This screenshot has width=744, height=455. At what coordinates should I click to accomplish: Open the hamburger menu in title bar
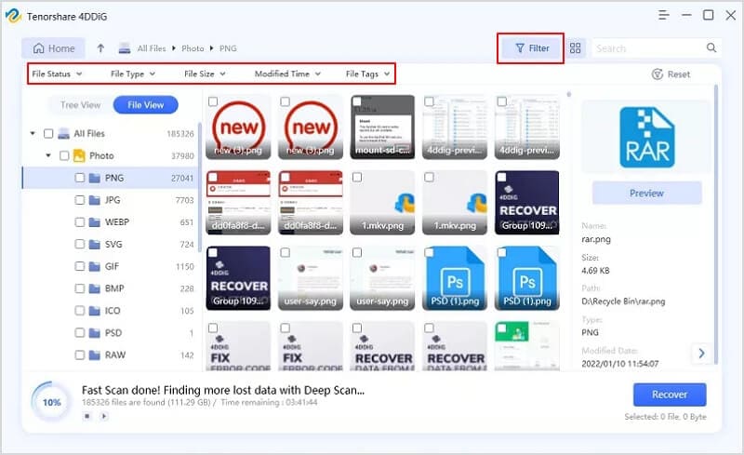click(664, 15)
